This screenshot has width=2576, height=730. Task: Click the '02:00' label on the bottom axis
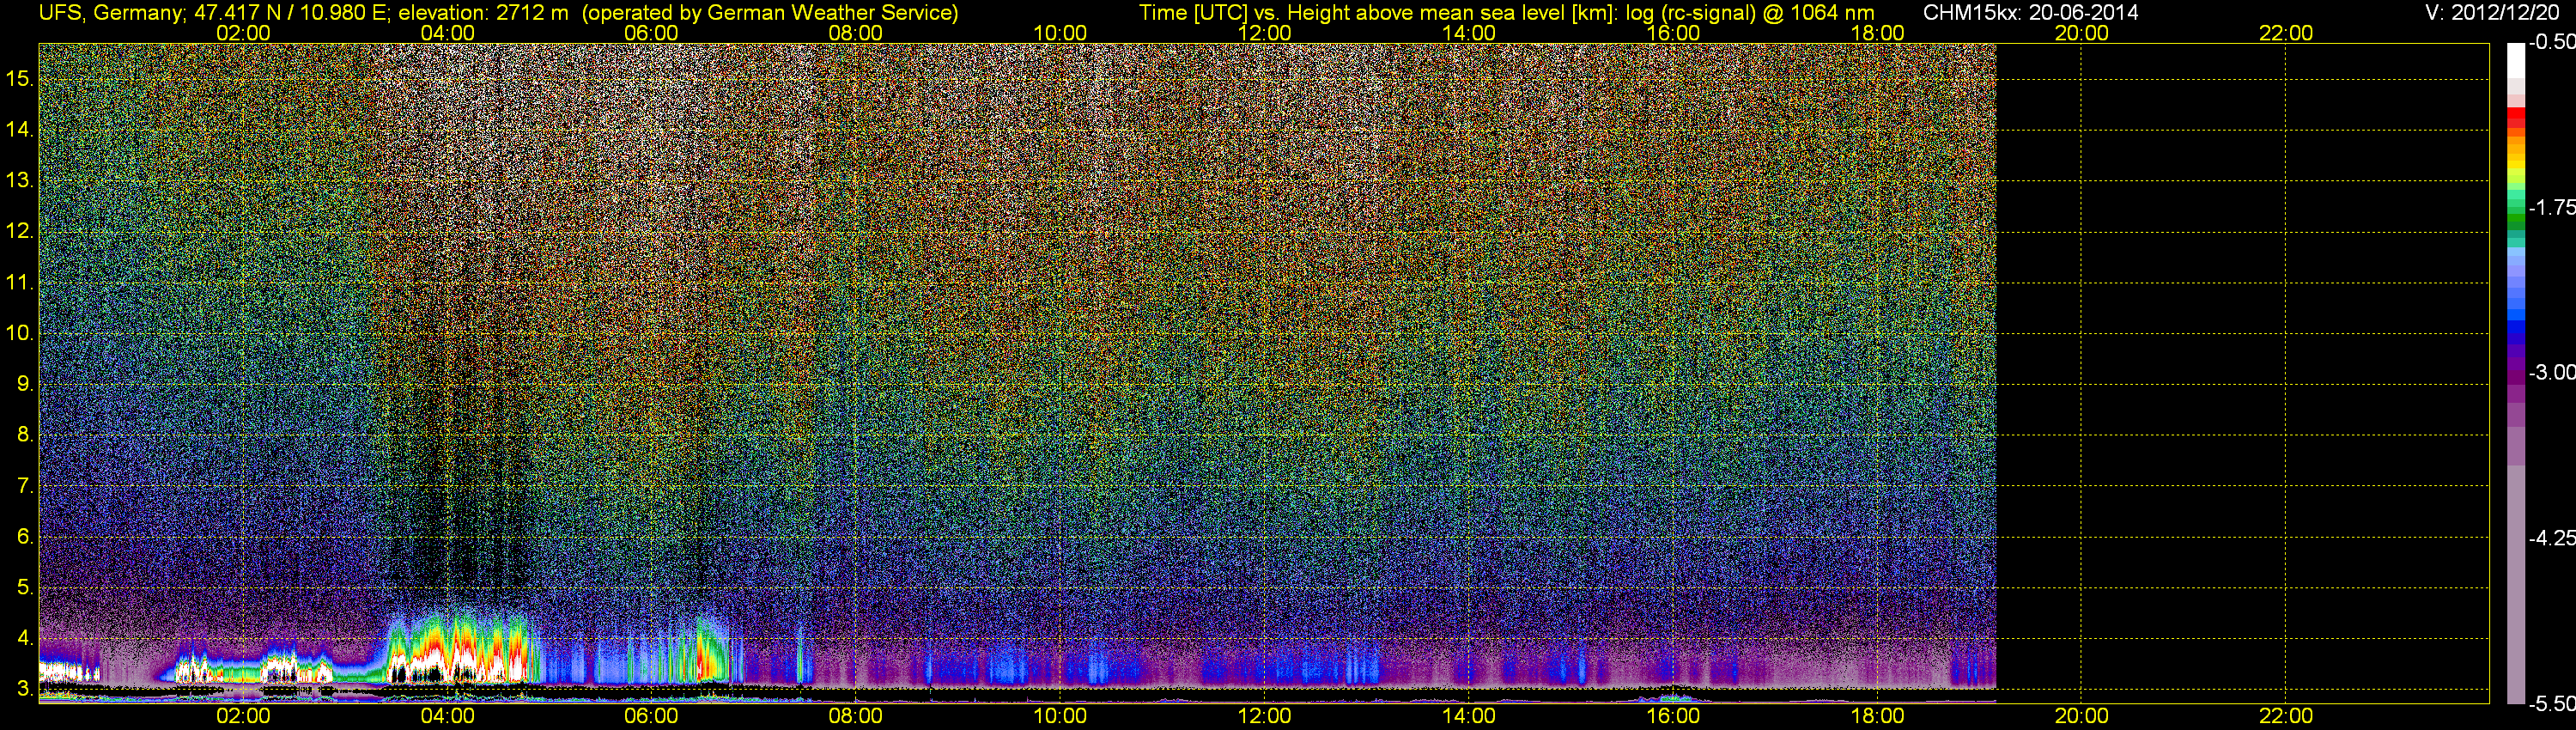[243, 716]
